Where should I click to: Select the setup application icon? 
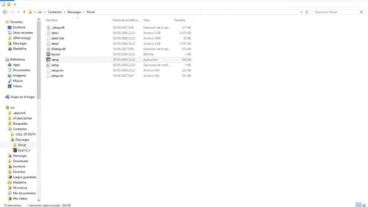(48, 60)
